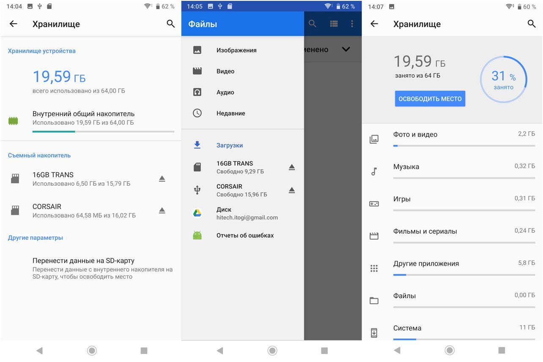Open Изображения in the Files drawer
543x362 pixels.
[x=236, y=50]
